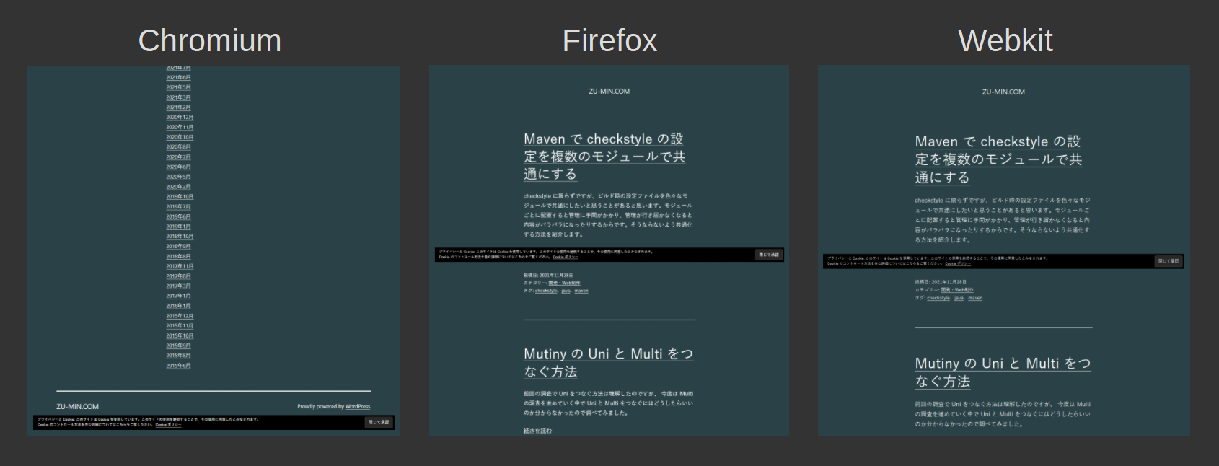Open the 2021年6月 archive link in Chromium
Viewport: 1219px width, 466px height.
tap(178, 77)
